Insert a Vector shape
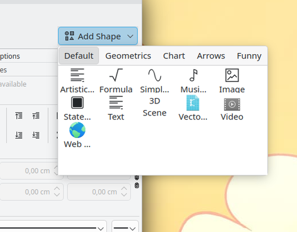This screenshot has height=232, width=297. click(x=193, y=108)
